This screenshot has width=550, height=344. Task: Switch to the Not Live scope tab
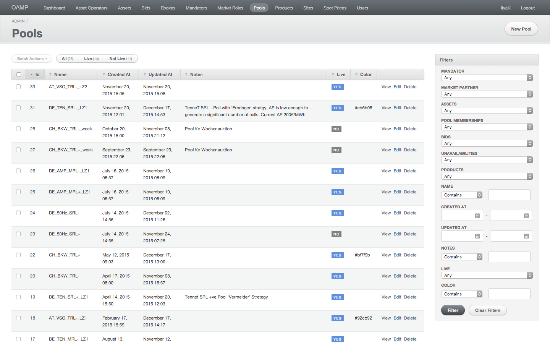click(x=120, y=58)
